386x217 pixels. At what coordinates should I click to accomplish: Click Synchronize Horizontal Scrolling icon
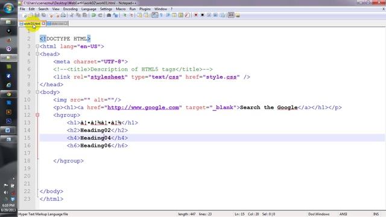[x=146, y=15]
